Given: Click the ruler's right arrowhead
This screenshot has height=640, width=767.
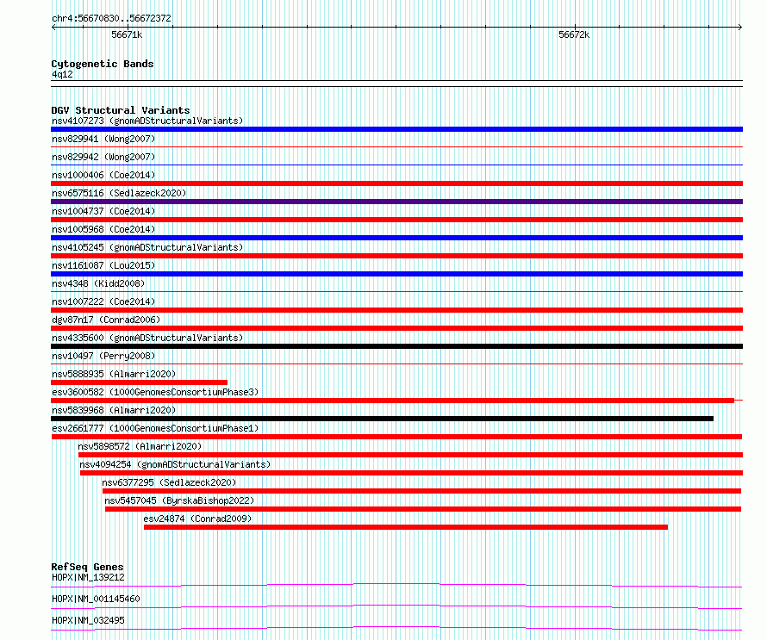Looking at the screenshot, I should click(740, 28).
